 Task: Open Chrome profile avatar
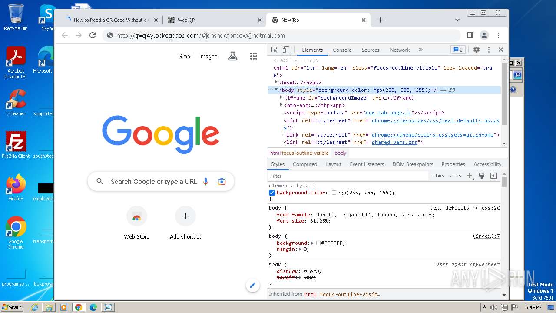(484, 35)
